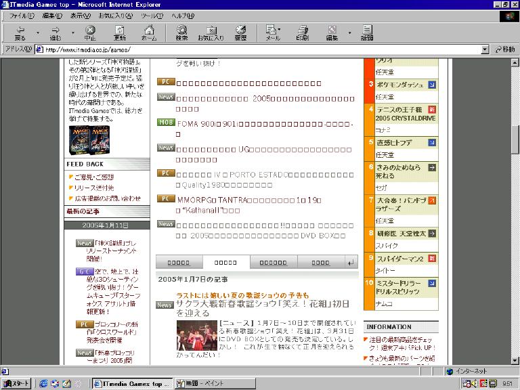Click the page scrollbar up arrow
This screenshot has height=390, width=520.
click(x=515, y=62)
